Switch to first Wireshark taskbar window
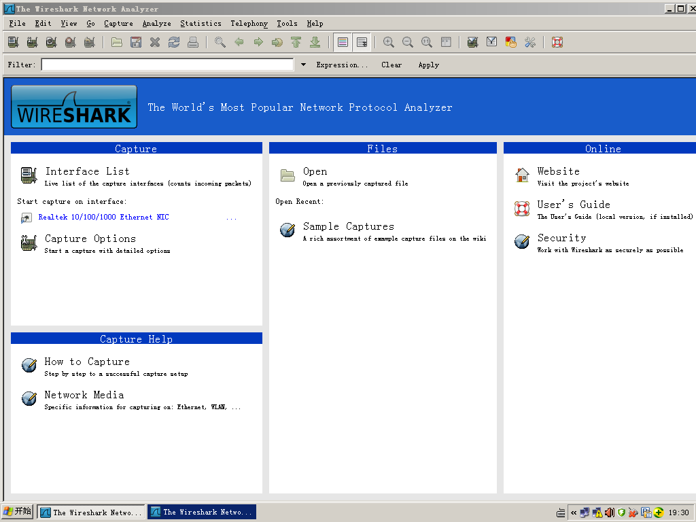 coord(91,512)
